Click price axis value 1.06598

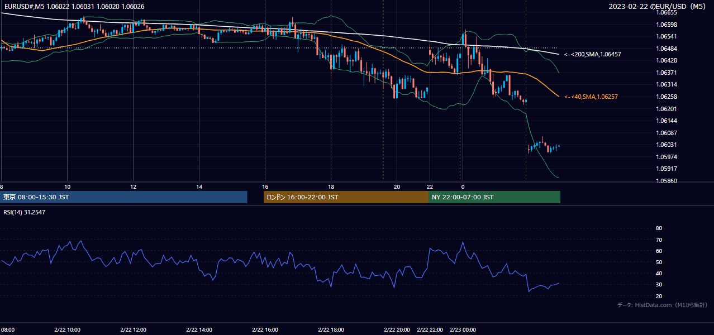pos(666,25)
